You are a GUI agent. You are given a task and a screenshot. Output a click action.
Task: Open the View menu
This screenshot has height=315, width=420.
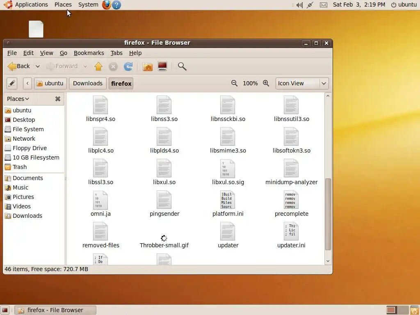pos(47,53)
